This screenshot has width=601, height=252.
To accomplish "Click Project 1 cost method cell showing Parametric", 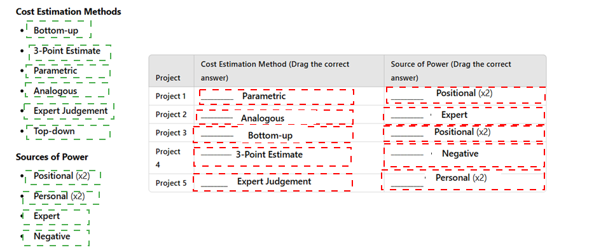I will pos(277,97).
